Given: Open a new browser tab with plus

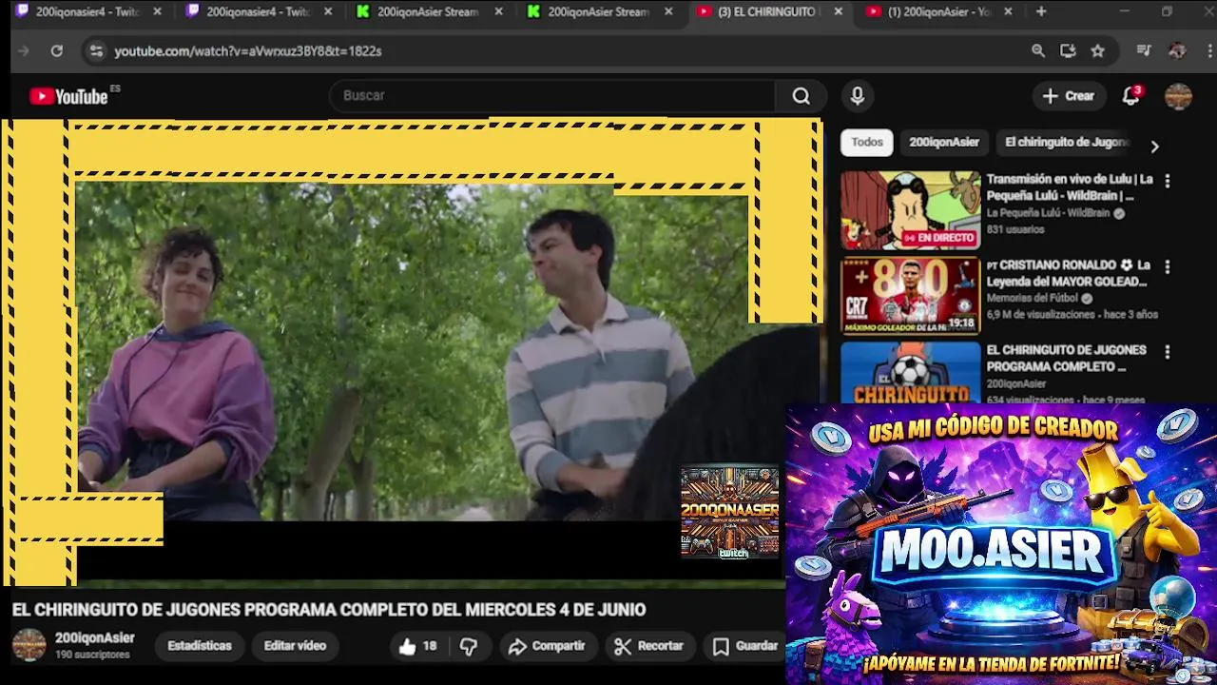Looking at the screenshot, I should [1041, 11].
